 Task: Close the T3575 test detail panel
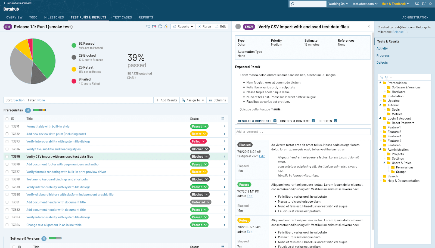click(x=369, y=27)
